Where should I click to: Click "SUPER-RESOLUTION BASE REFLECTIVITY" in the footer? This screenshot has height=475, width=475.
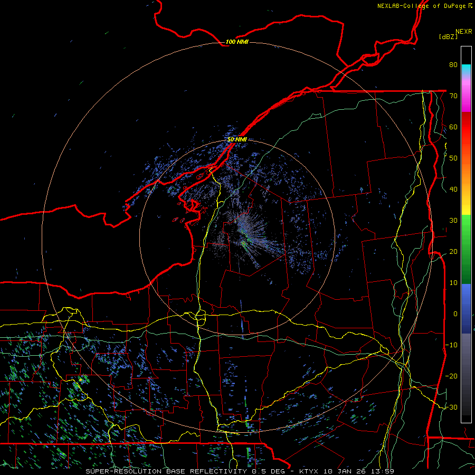[x=166, y=471]
